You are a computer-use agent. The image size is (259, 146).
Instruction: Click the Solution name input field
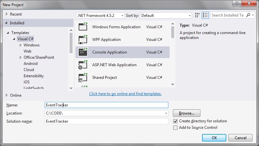tap(107, 121)
